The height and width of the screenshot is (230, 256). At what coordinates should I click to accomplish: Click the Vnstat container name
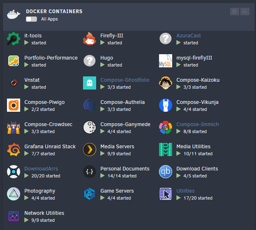pos(32,80)
